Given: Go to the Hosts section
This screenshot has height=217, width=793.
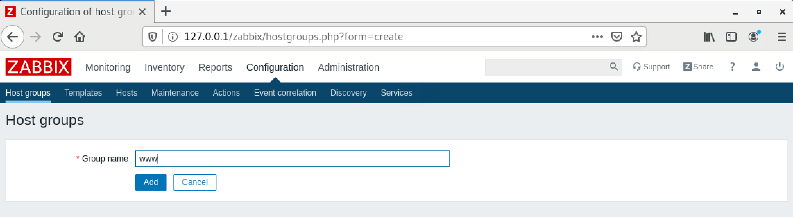Looking at the screenshot, I should pyautogui.click(x=127, y=93).
